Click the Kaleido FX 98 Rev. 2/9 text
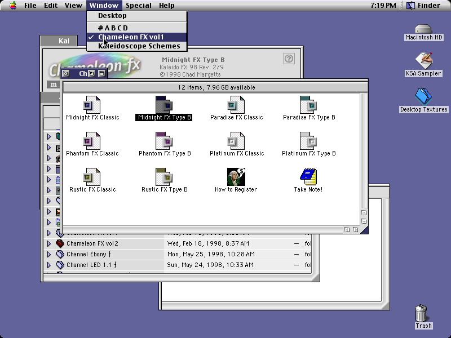 (x=192, y=67)
